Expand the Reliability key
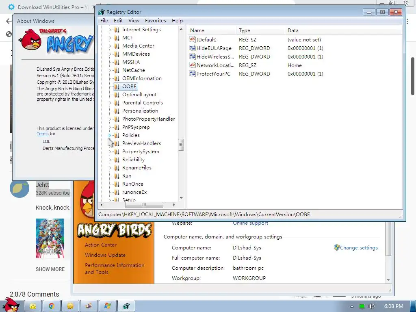416x312 pixels. [110, 160]
